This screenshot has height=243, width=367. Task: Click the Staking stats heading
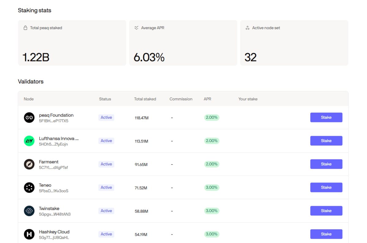(35, 10)
